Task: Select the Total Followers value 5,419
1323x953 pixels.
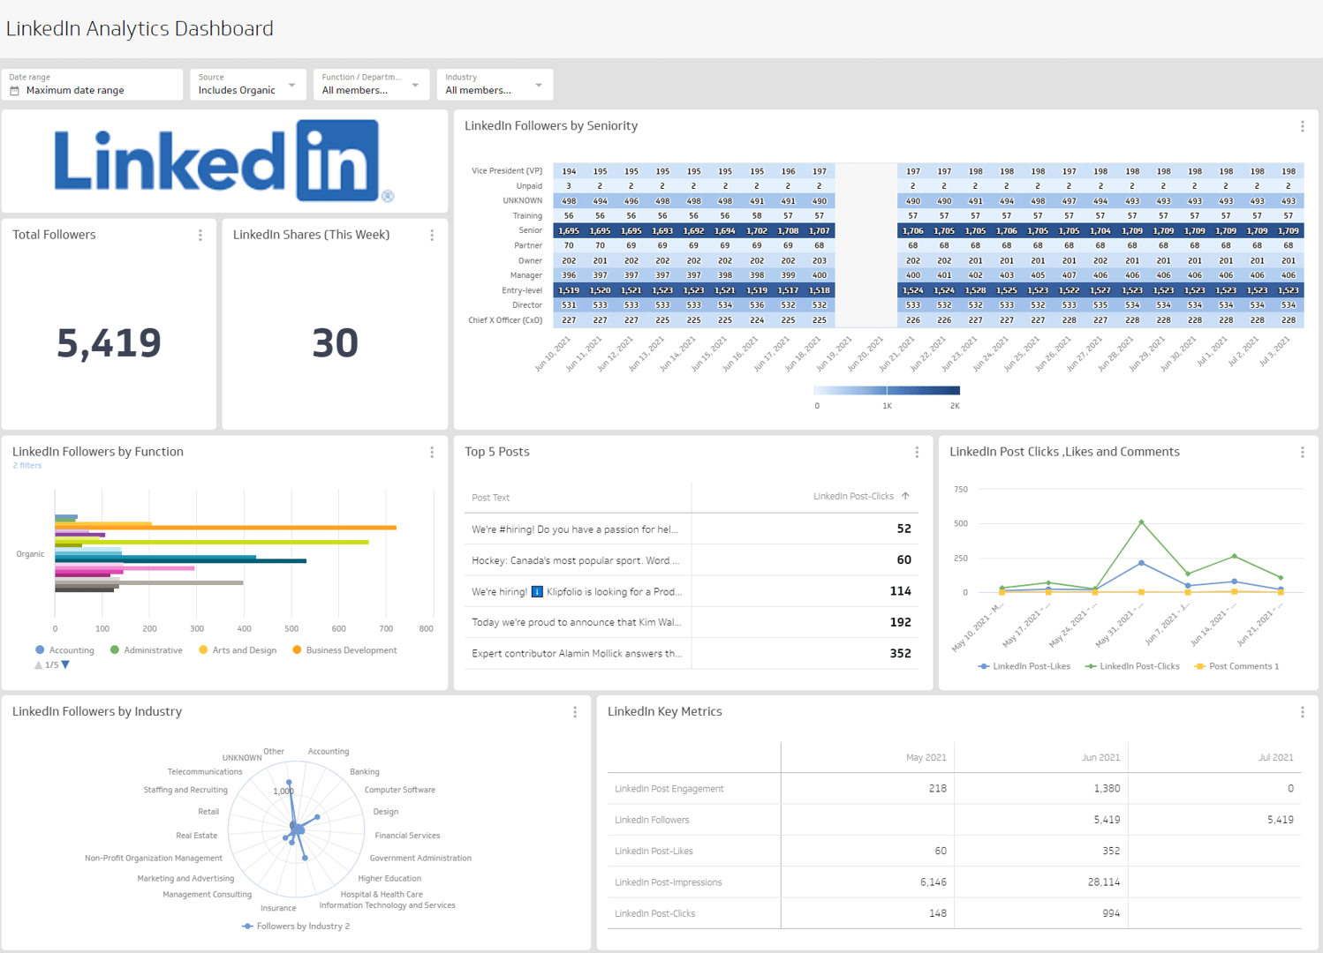Action: (109, 342)
